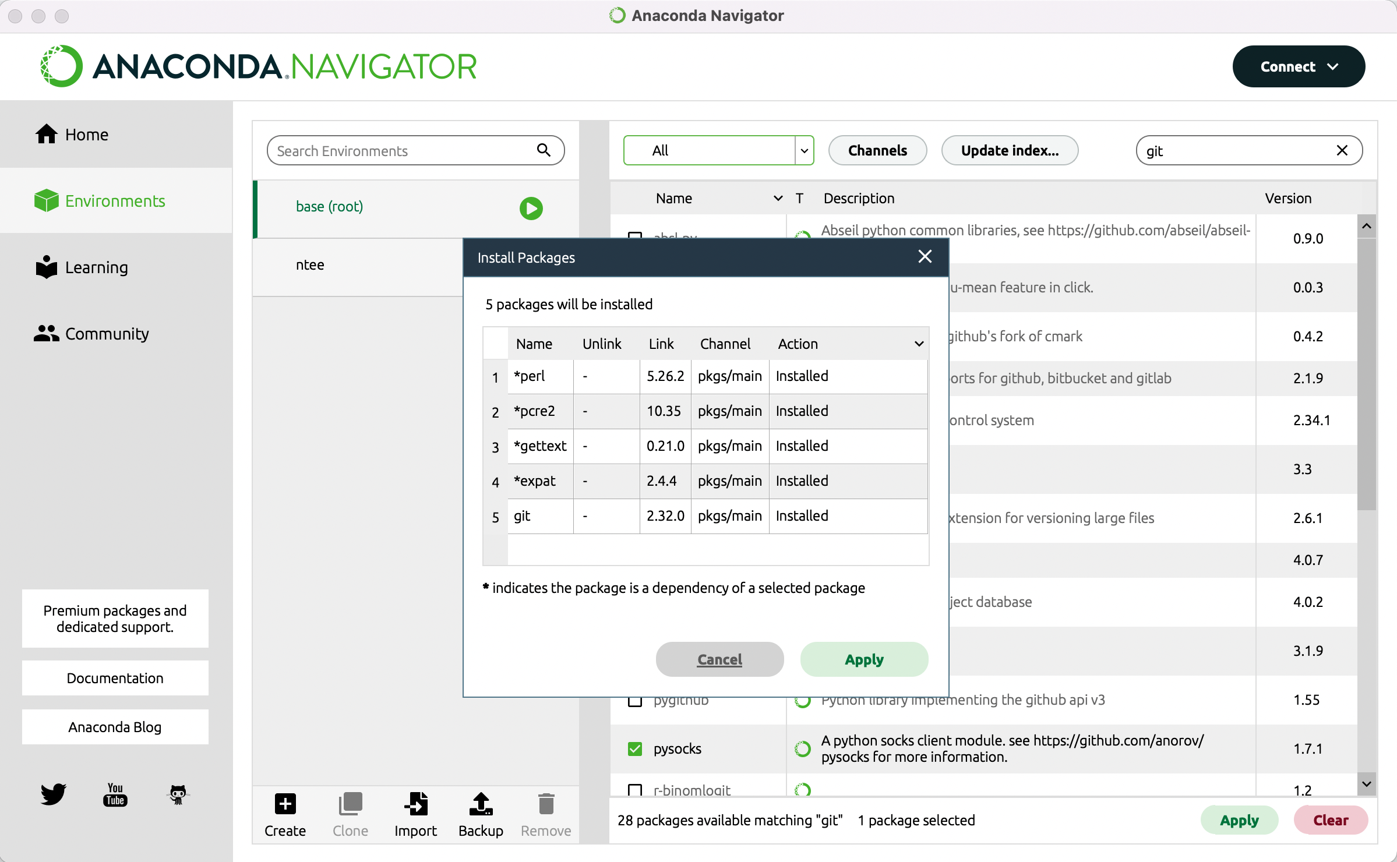Select the *gettext package row
The image size is (1397, 862).
(705, 447)
